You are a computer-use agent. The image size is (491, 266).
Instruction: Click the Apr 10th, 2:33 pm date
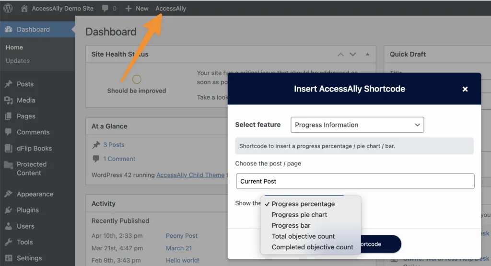[x=117, y=236]
